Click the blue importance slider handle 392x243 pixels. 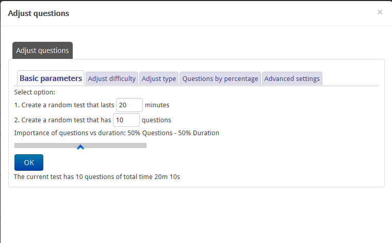pos(80,147)
